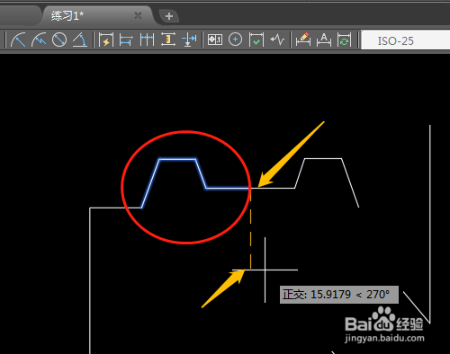The width and height of the screenshot is (450, 354).
Task: Open the Dimension Space tool
Action: click(168, 40)
